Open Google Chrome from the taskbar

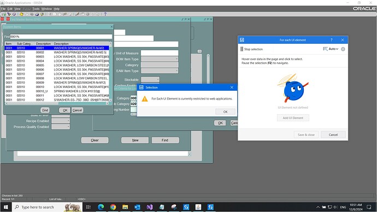tap(113, 207)
